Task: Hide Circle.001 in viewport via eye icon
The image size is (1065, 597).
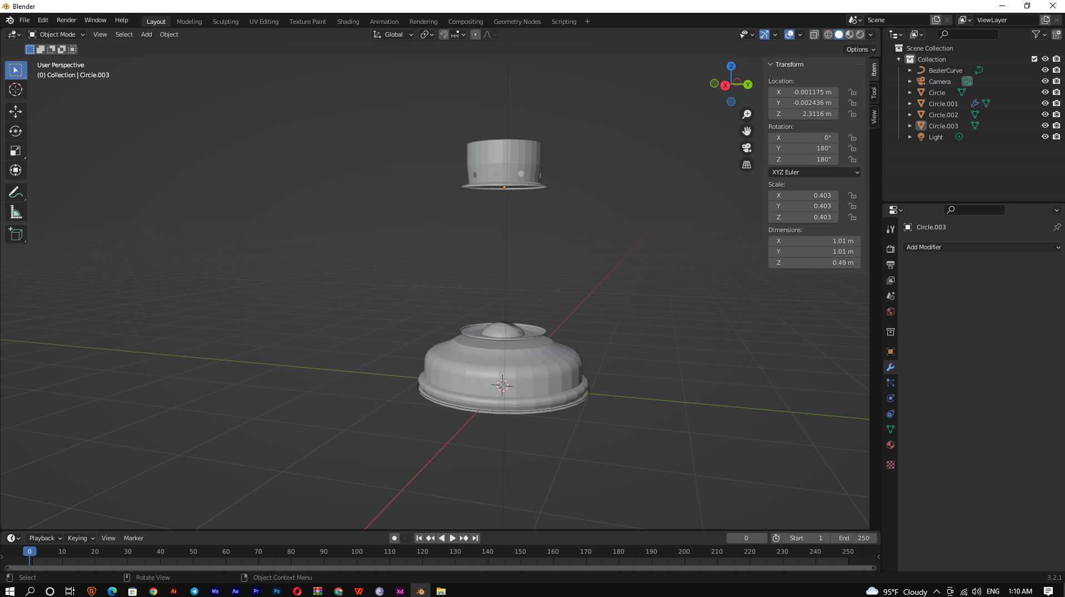Action: [1045, 103]
